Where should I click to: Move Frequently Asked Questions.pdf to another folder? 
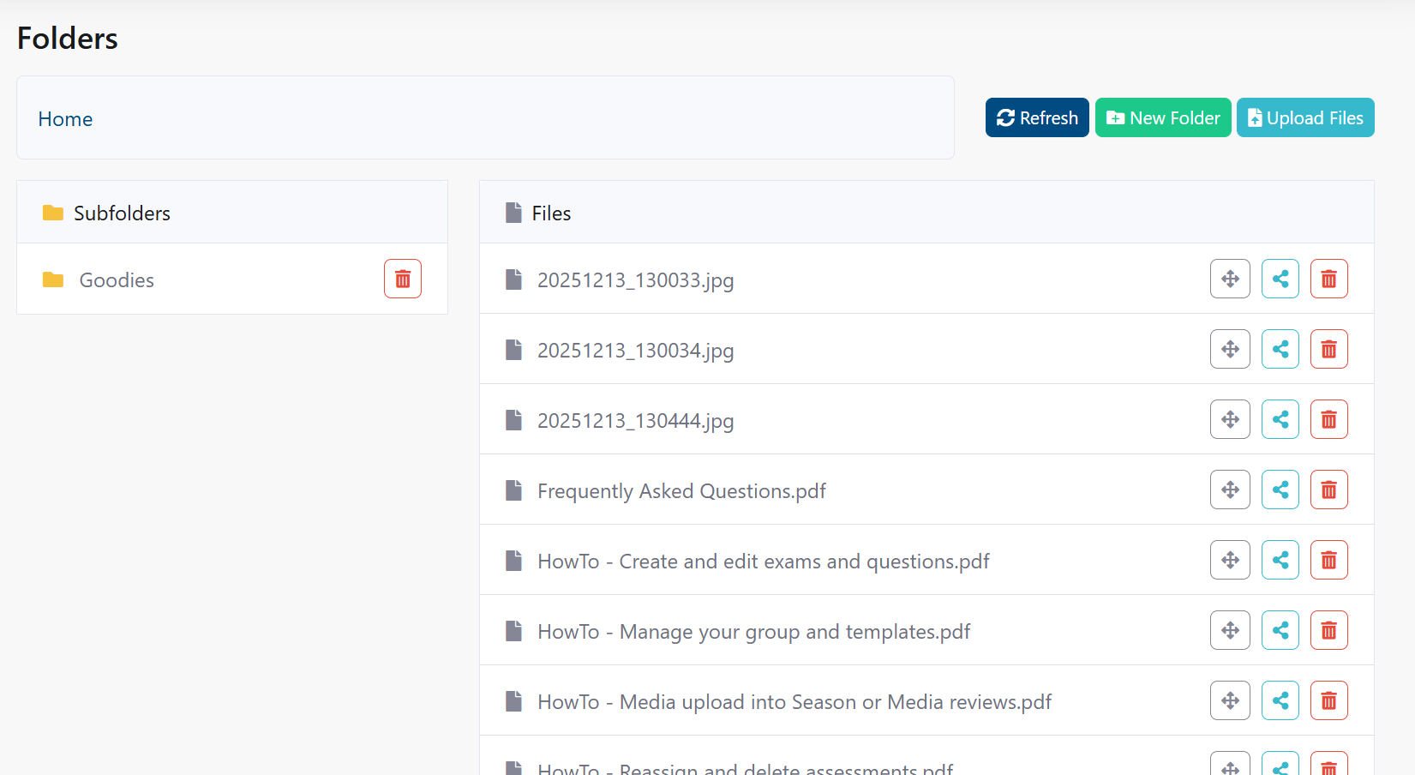coord(1230,490)
